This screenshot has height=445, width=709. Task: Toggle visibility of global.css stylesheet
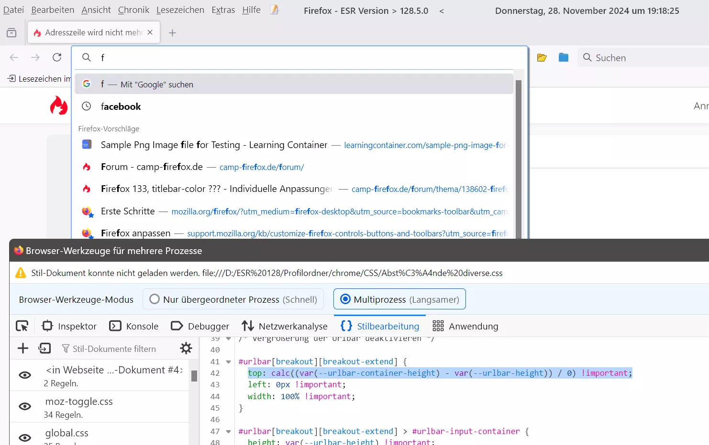pos(25,437)
